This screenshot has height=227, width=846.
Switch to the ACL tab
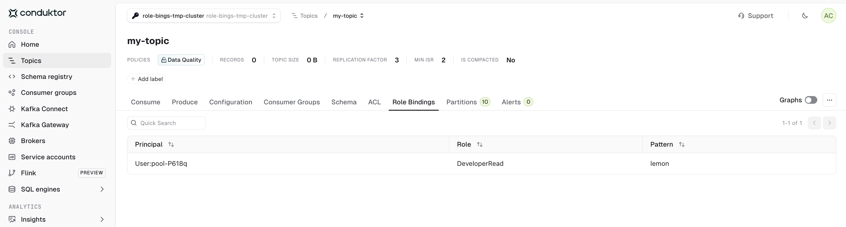coord(374,102)
